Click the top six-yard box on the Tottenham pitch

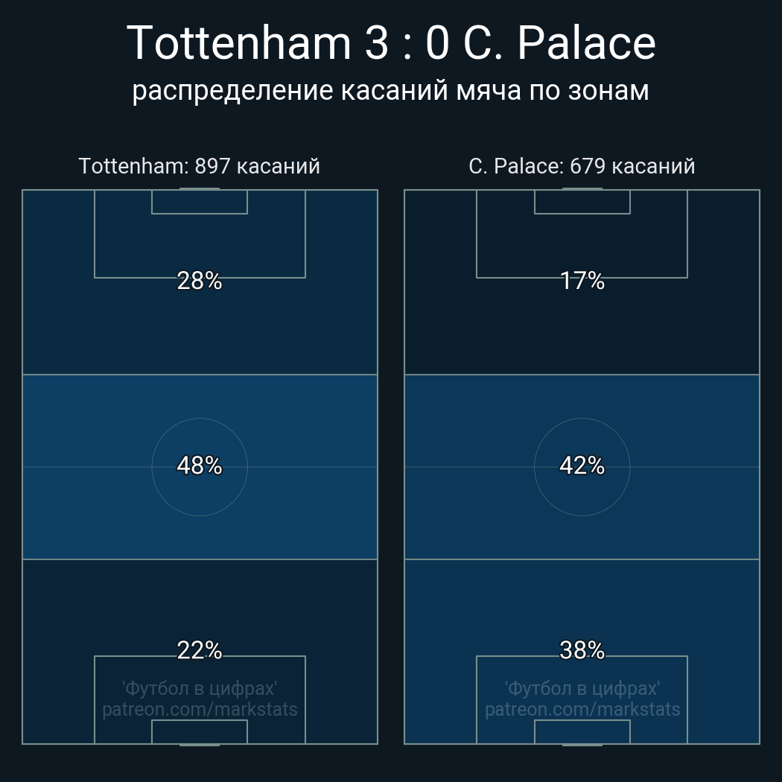click(x=200, y=202)
